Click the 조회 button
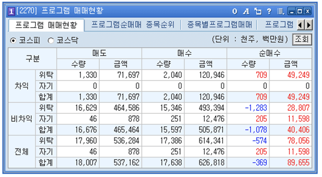 [x=302, y=39]
